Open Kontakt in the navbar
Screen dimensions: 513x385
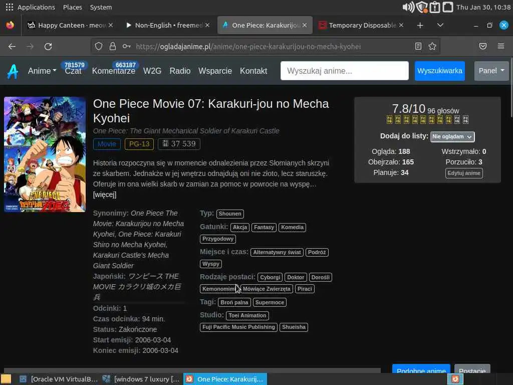(x=253, y=71)
